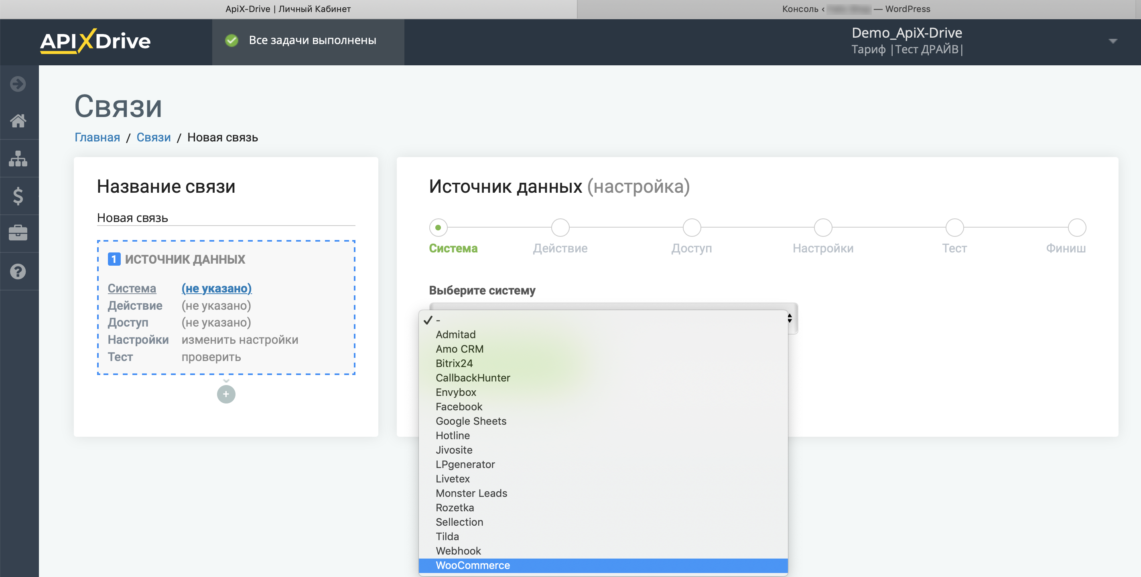The height and width of the screenshot is (577, 1141).
Task: Click the Доступ step circle
Action: 691,228
